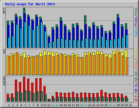Screen dimensions: 139x108
Task: Click the 262 axis value
Action: (x=4, y=51)
